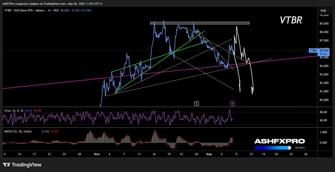Click the 82,000 price axis label
Viewport: 335px width, 172px height.
click(x=324, y=83)
